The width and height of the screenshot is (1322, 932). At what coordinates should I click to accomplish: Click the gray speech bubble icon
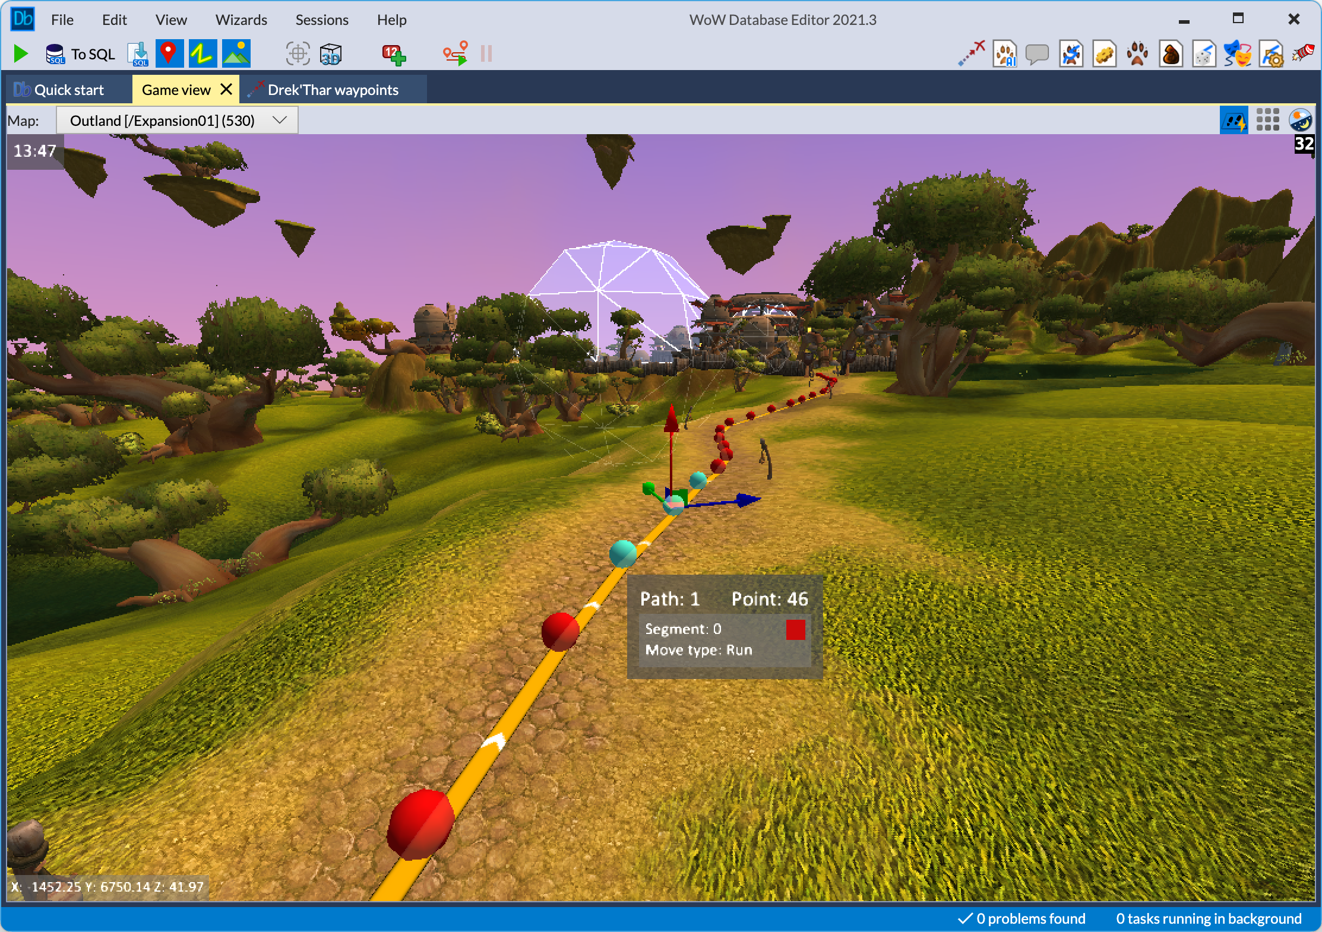(1037, 55)
